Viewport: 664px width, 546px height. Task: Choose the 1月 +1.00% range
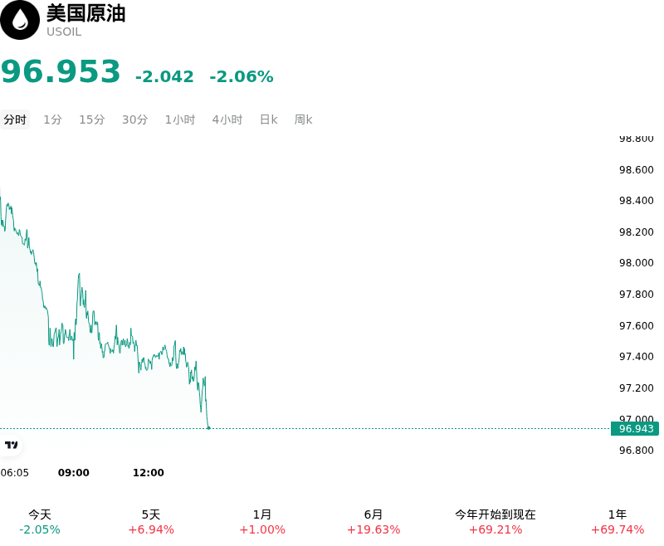[262, 522]
